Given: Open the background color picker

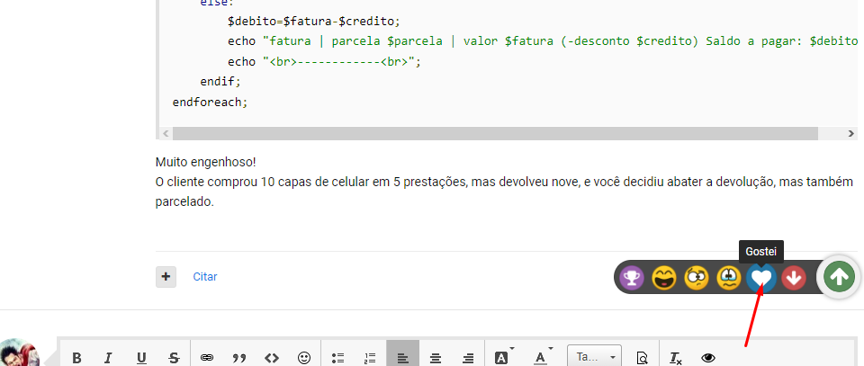Looking at the screenshot, I should click(503, 357).
